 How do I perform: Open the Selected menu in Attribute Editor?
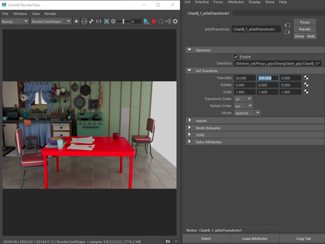tap(202, 2)
